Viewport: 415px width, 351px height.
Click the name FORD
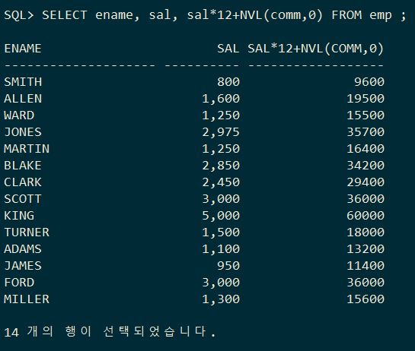(x=19, y=283)
